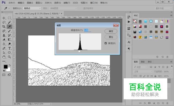This screenshot has height=106, width=174.
Task: Open the Paragraph panel icon
Action: (x=129, y=49)
